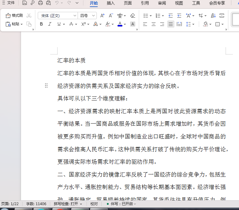Viewport: 239px width, 210px height.
Task: Open the spell check status dropdown
Action: pyautogui.click(x=68, y=204)
